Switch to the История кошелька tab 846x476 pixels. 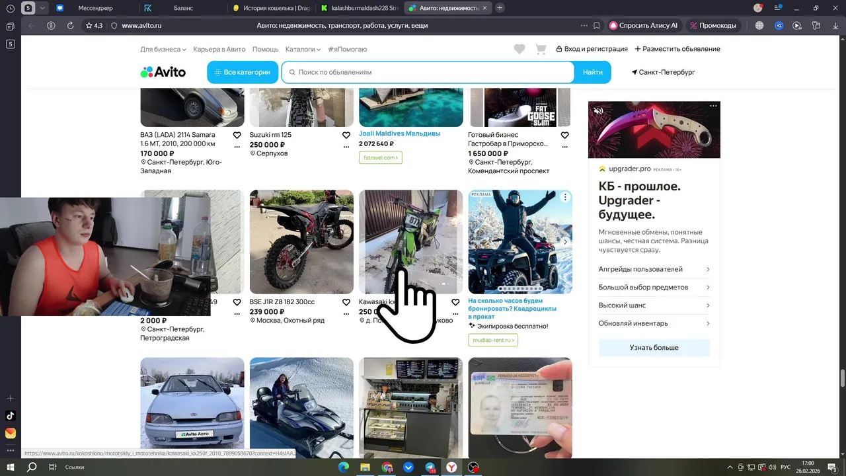point(270,8)
